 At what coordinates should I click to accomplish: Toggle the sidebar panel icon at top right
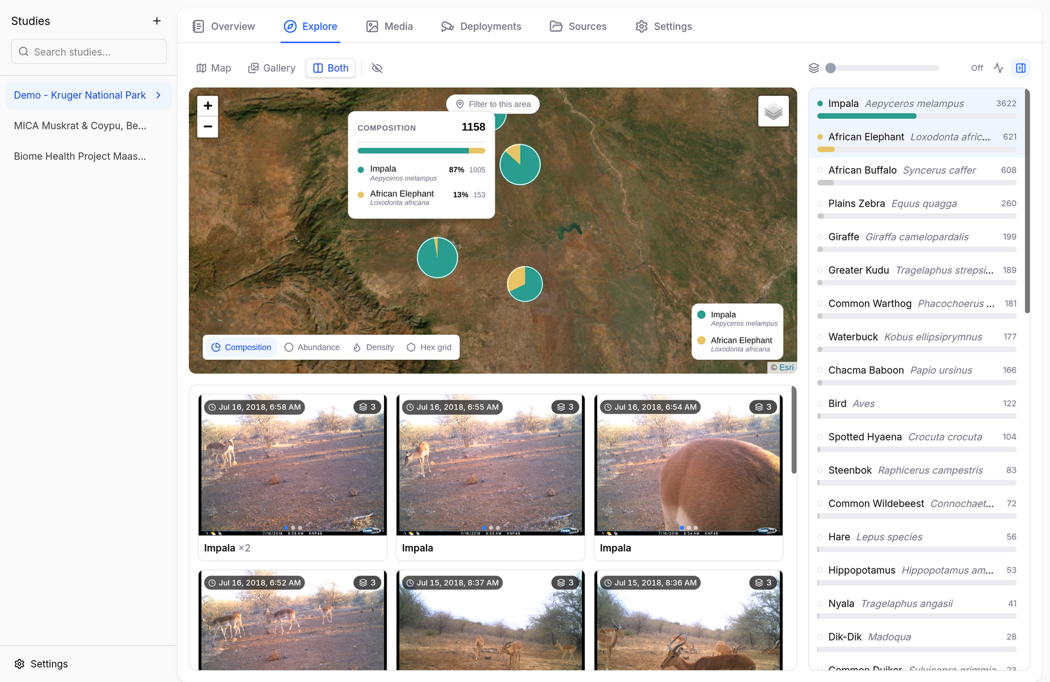click(x=1020, y=68)
